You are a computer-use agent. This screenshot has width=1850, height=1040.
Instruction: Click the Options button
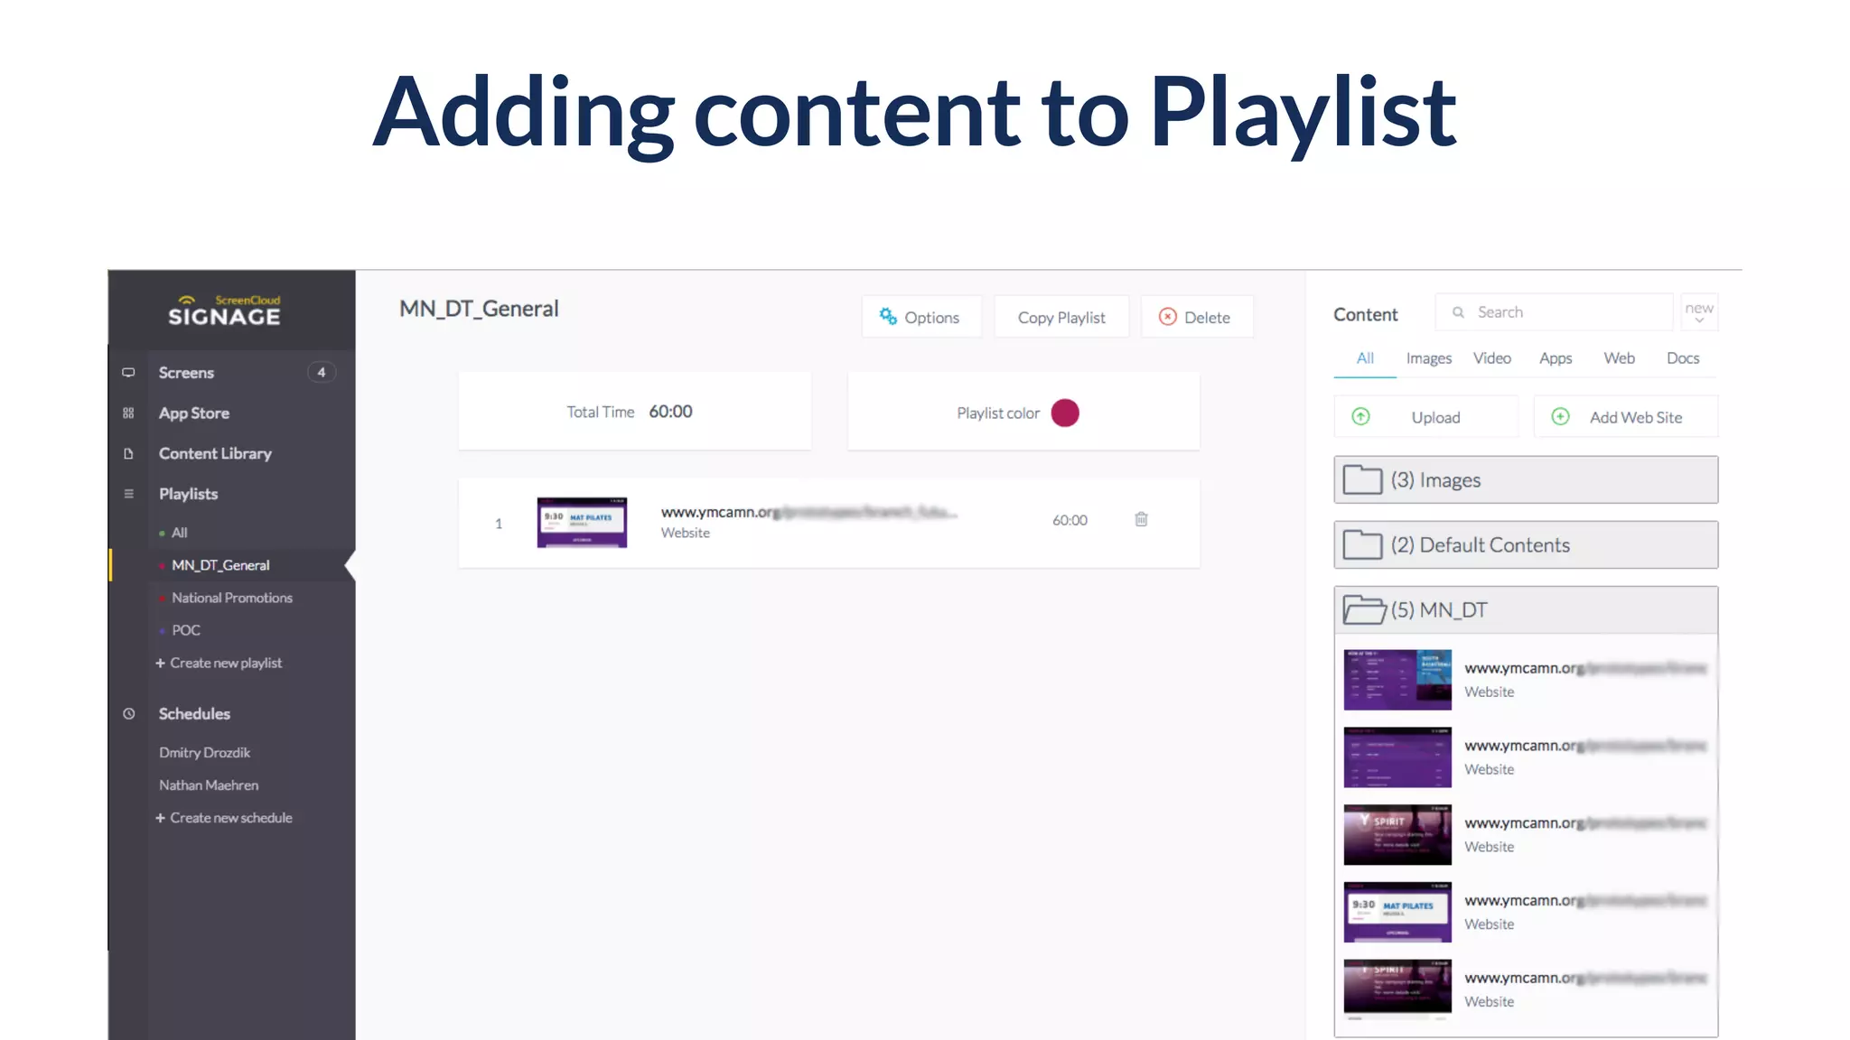[x=920, y=317]
